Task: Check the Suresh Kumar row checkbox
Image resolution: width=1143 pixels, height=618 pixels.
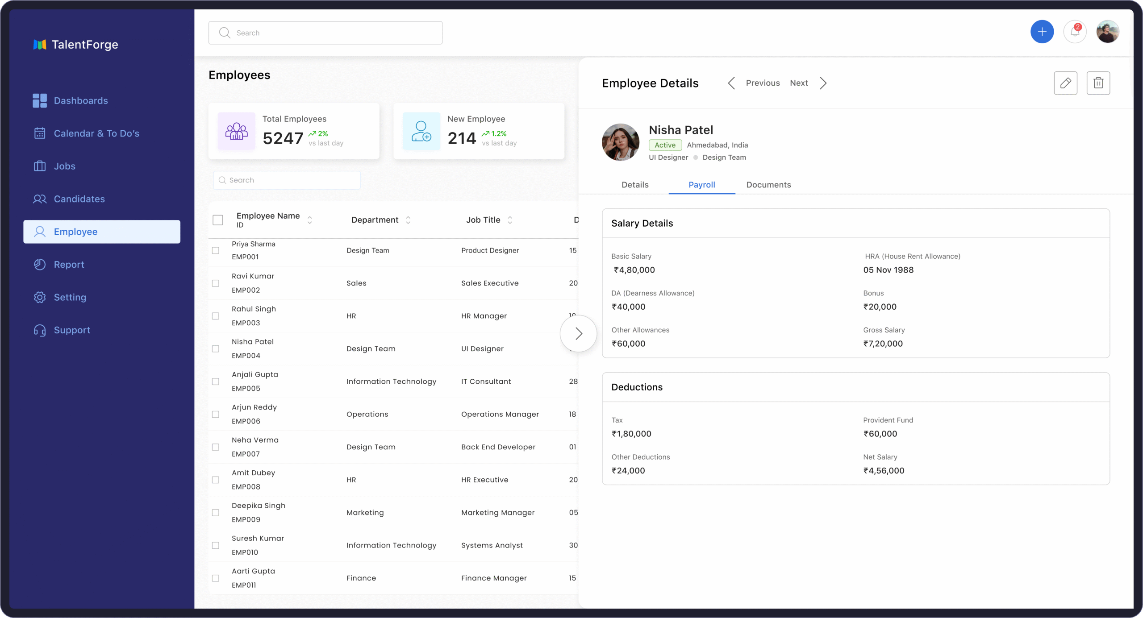Action: pos(216,545)
